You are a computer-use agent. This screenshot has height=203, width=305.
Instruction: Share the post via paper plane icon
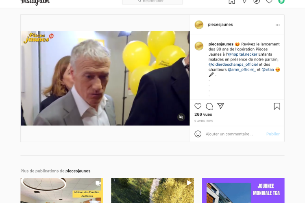click(220, 106)
